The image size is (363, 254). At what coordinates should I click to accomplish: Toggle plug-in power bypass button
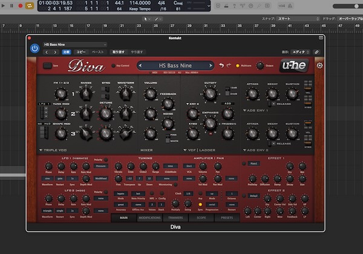click(34, 48)
